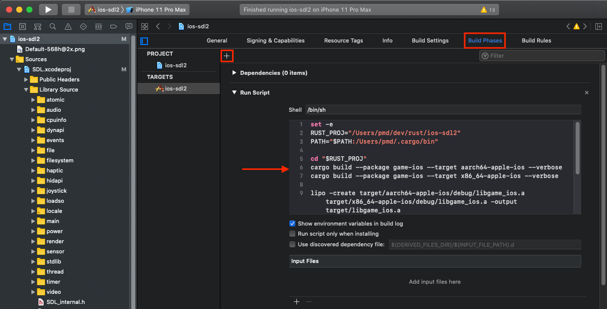This screenshot has height=309, width=607.
Task: Collapse the Run Script section
Action: 234,93
